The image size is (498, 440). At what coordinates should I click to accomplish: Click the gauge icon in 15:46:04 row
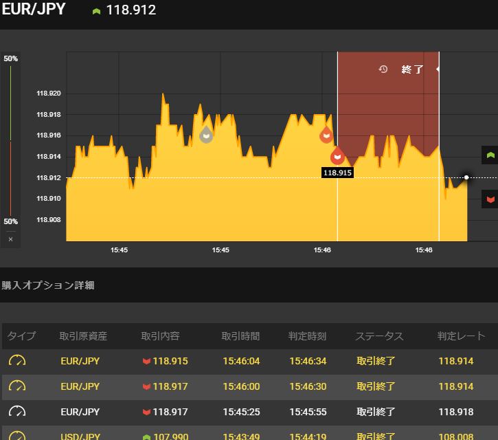tap(17, 361)
